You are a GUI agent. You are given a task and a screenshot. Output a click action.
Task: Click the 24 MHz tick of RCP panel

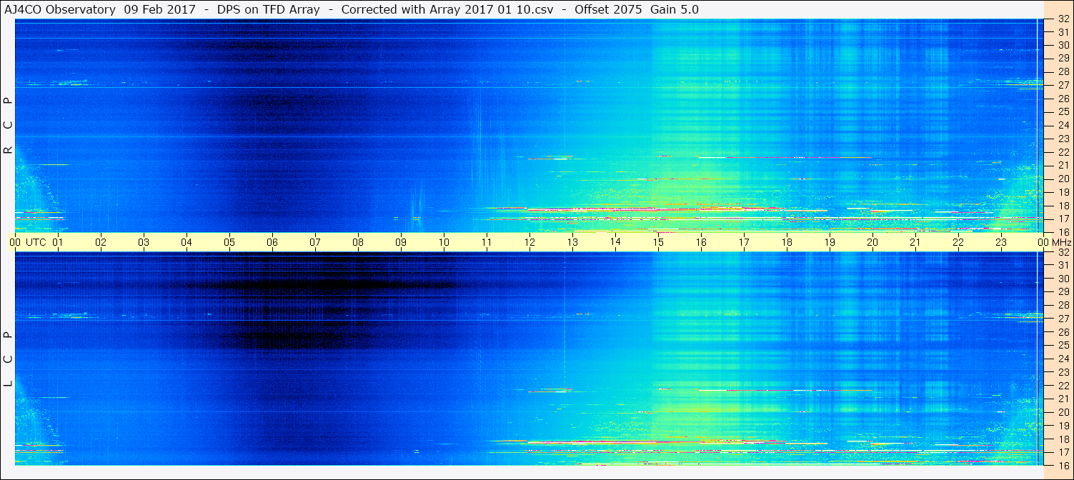point(1063,125)
